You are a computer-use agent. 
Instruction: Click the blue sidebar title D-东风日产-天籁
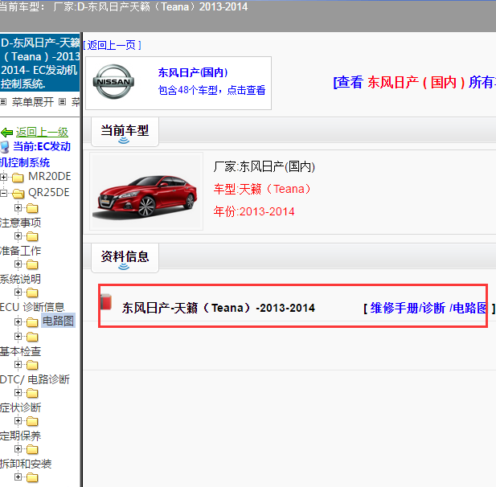[x=40, y=63]
